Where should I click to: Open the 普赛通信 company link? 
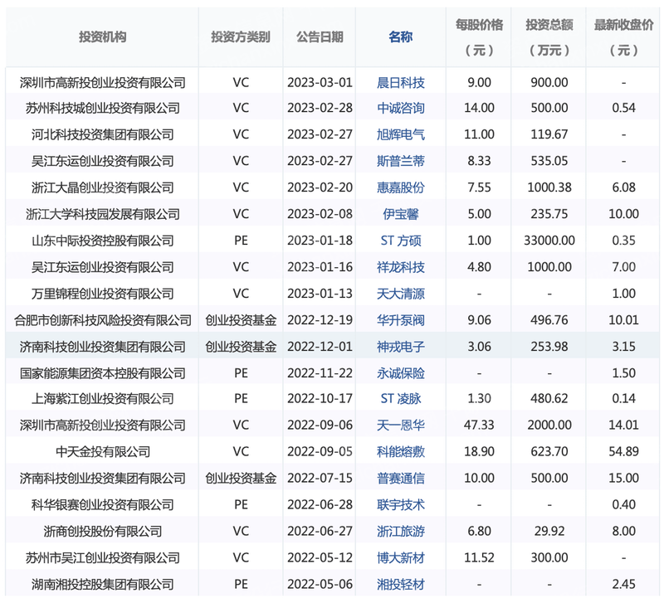(401, 478)
